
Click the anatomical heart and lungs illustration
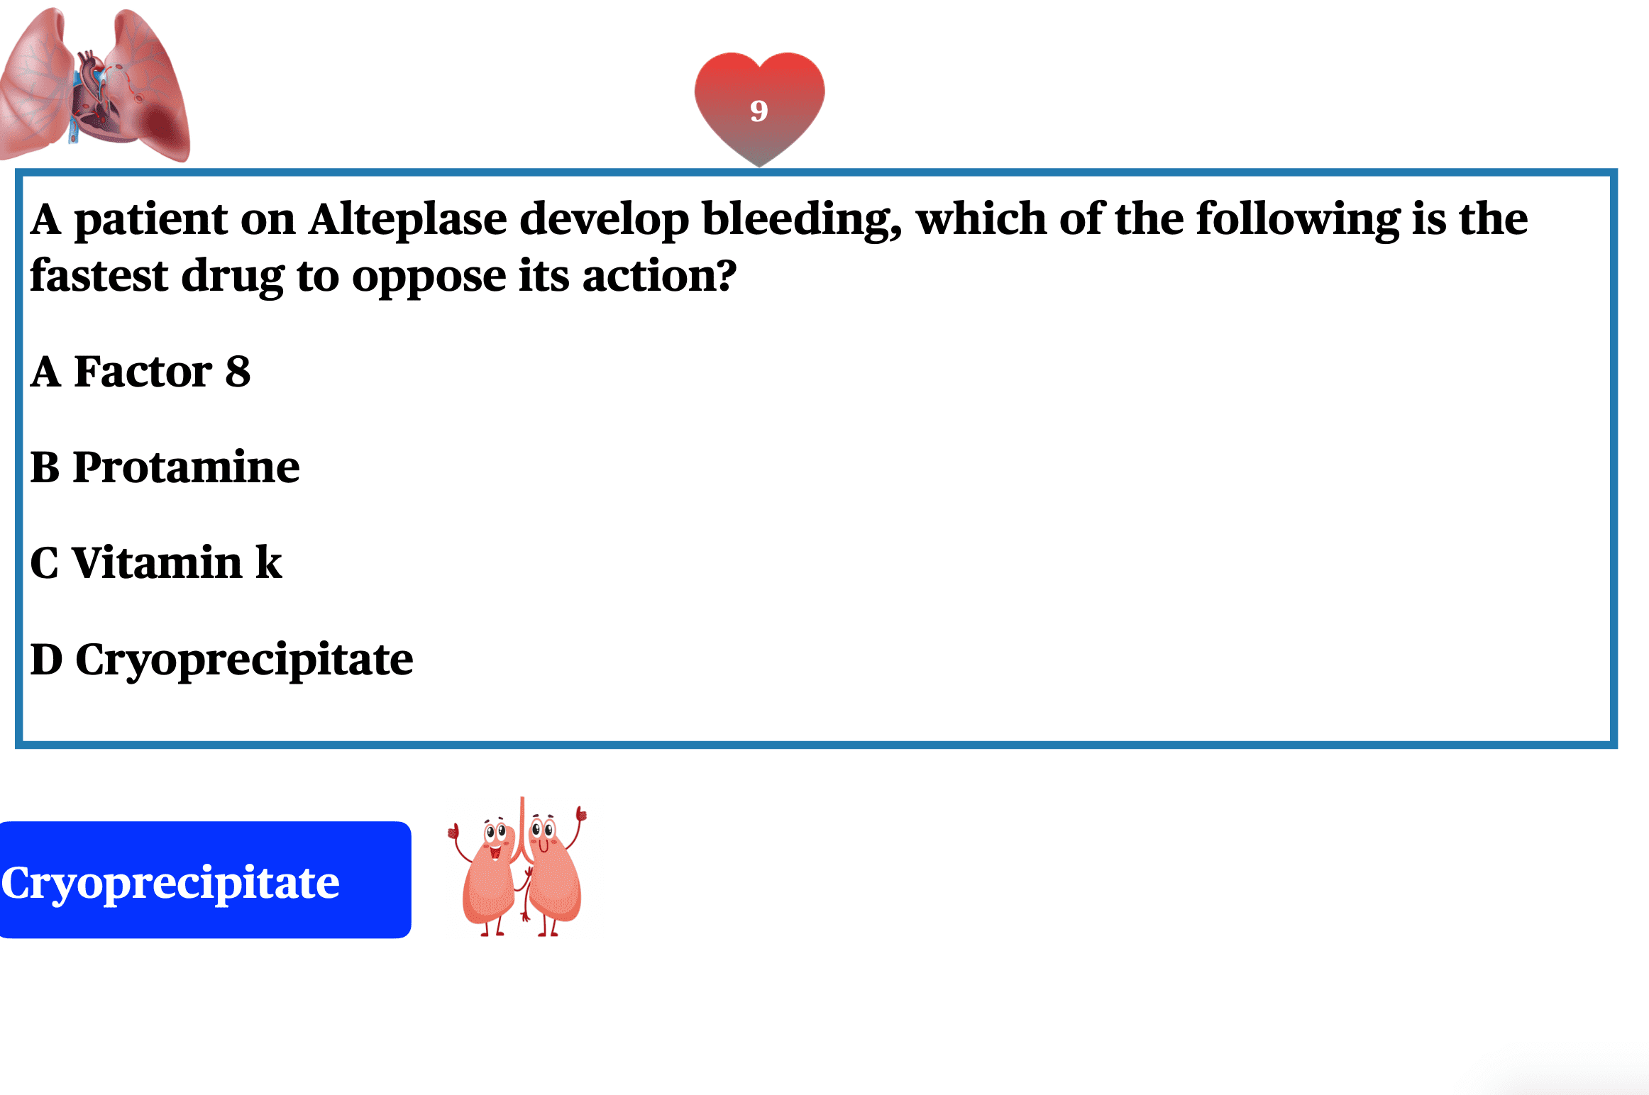point(96,85)
